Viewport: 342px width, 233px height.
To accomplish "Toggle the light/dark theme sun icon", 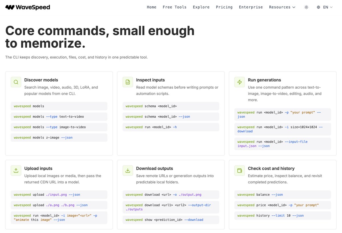I will click(x=306, y=7).
